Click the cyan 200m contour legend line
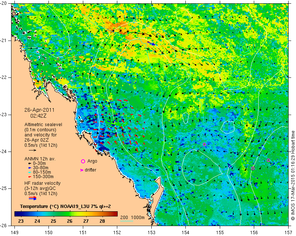The width and height of the screenshot is (296, 236). (127, 221)
